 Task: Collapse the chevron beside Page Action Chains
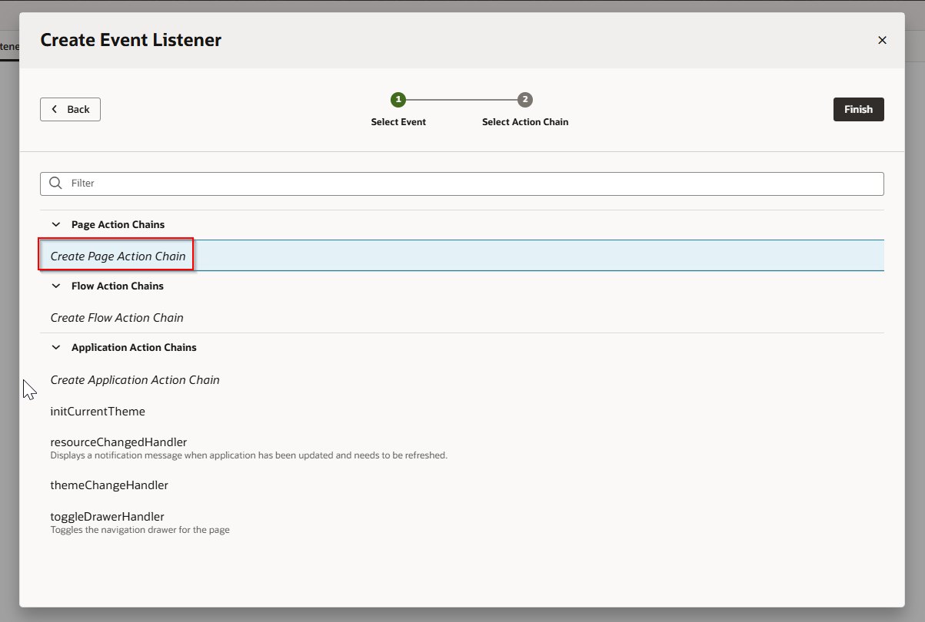coord(55,224)
